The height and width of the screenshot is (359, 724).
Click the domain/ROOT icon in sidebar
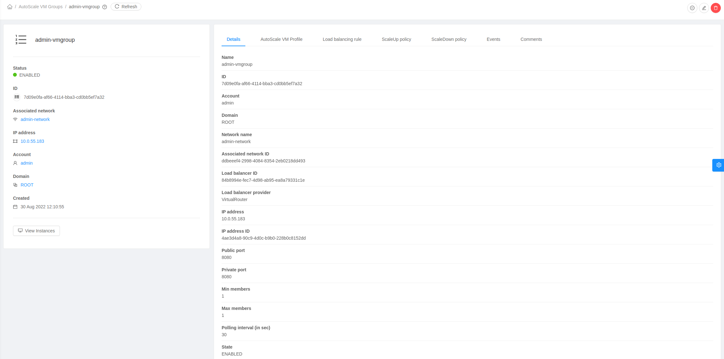15,185
